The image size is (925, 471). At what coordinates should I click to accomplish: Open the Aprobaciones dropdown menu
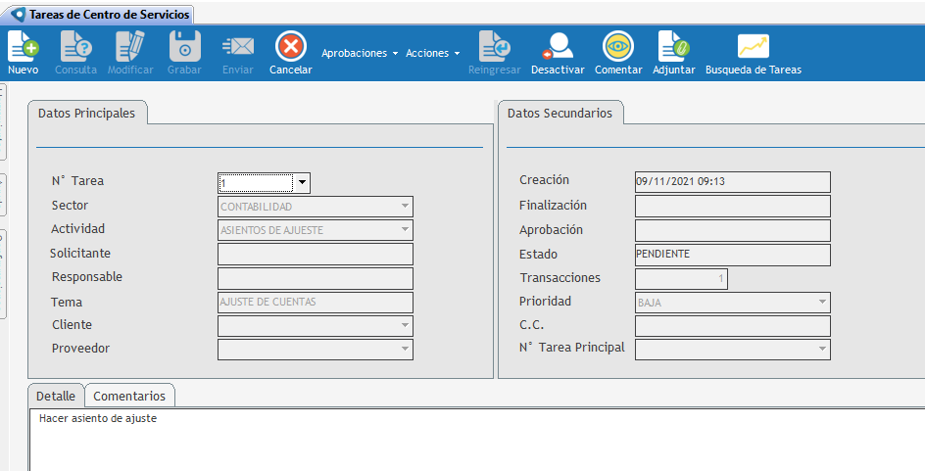coord(360,54)
